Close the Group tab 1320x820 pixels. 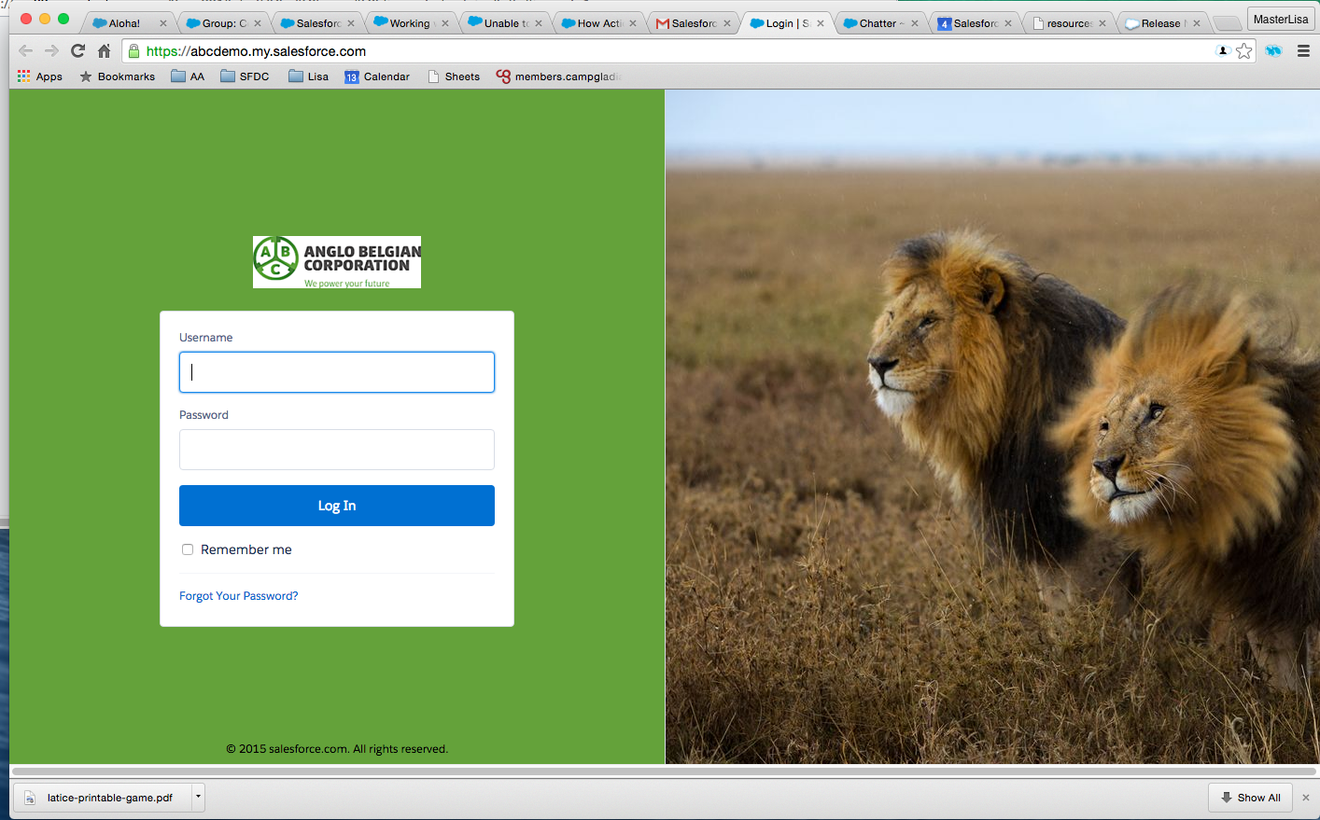click(258, 23)
